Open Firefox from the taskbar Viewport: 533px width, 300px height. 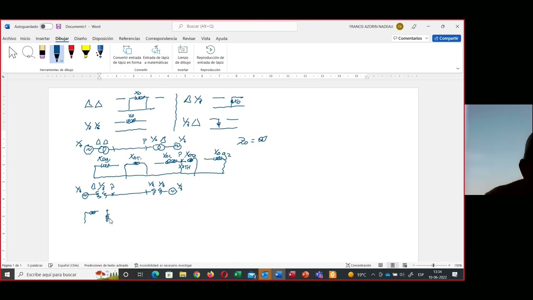click(x=210, y=275)
